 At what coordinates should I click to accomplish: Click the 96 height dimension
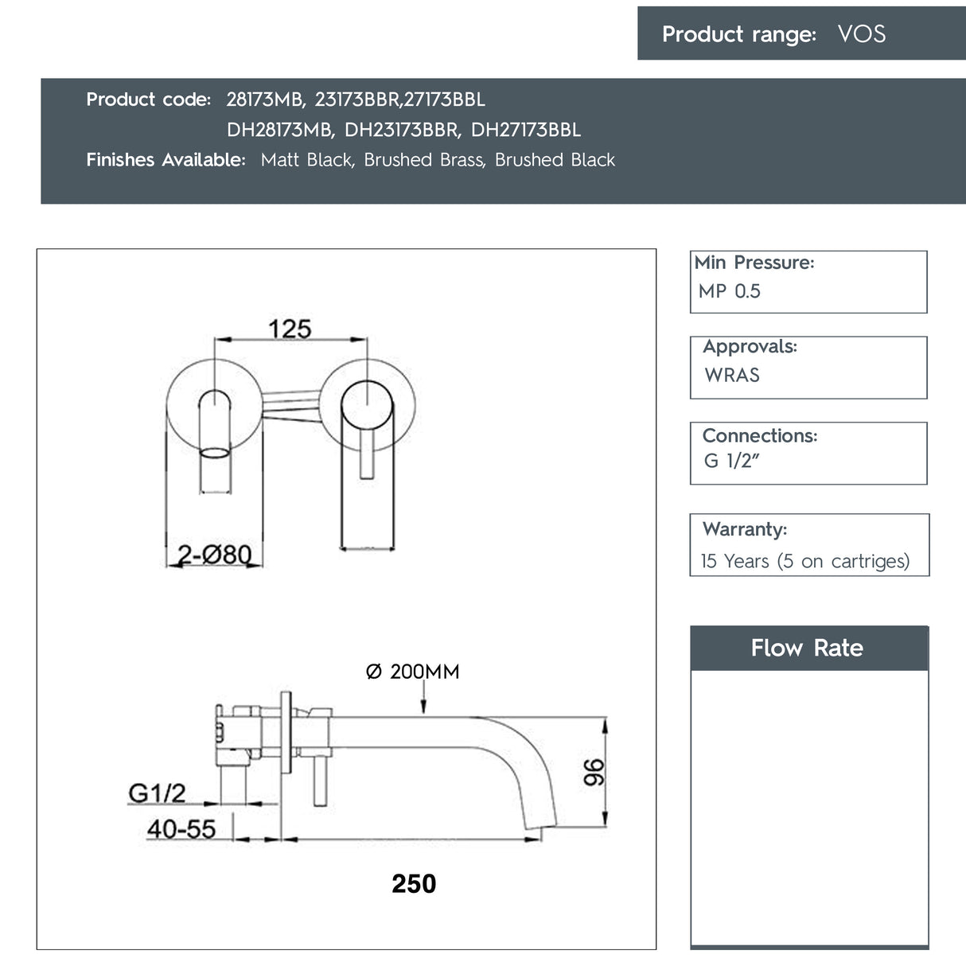pos(594,772)
